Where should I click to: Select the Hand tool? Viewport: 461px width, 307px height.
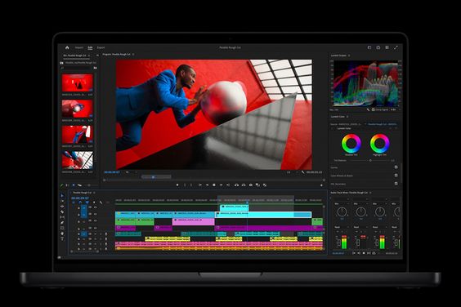62,234
